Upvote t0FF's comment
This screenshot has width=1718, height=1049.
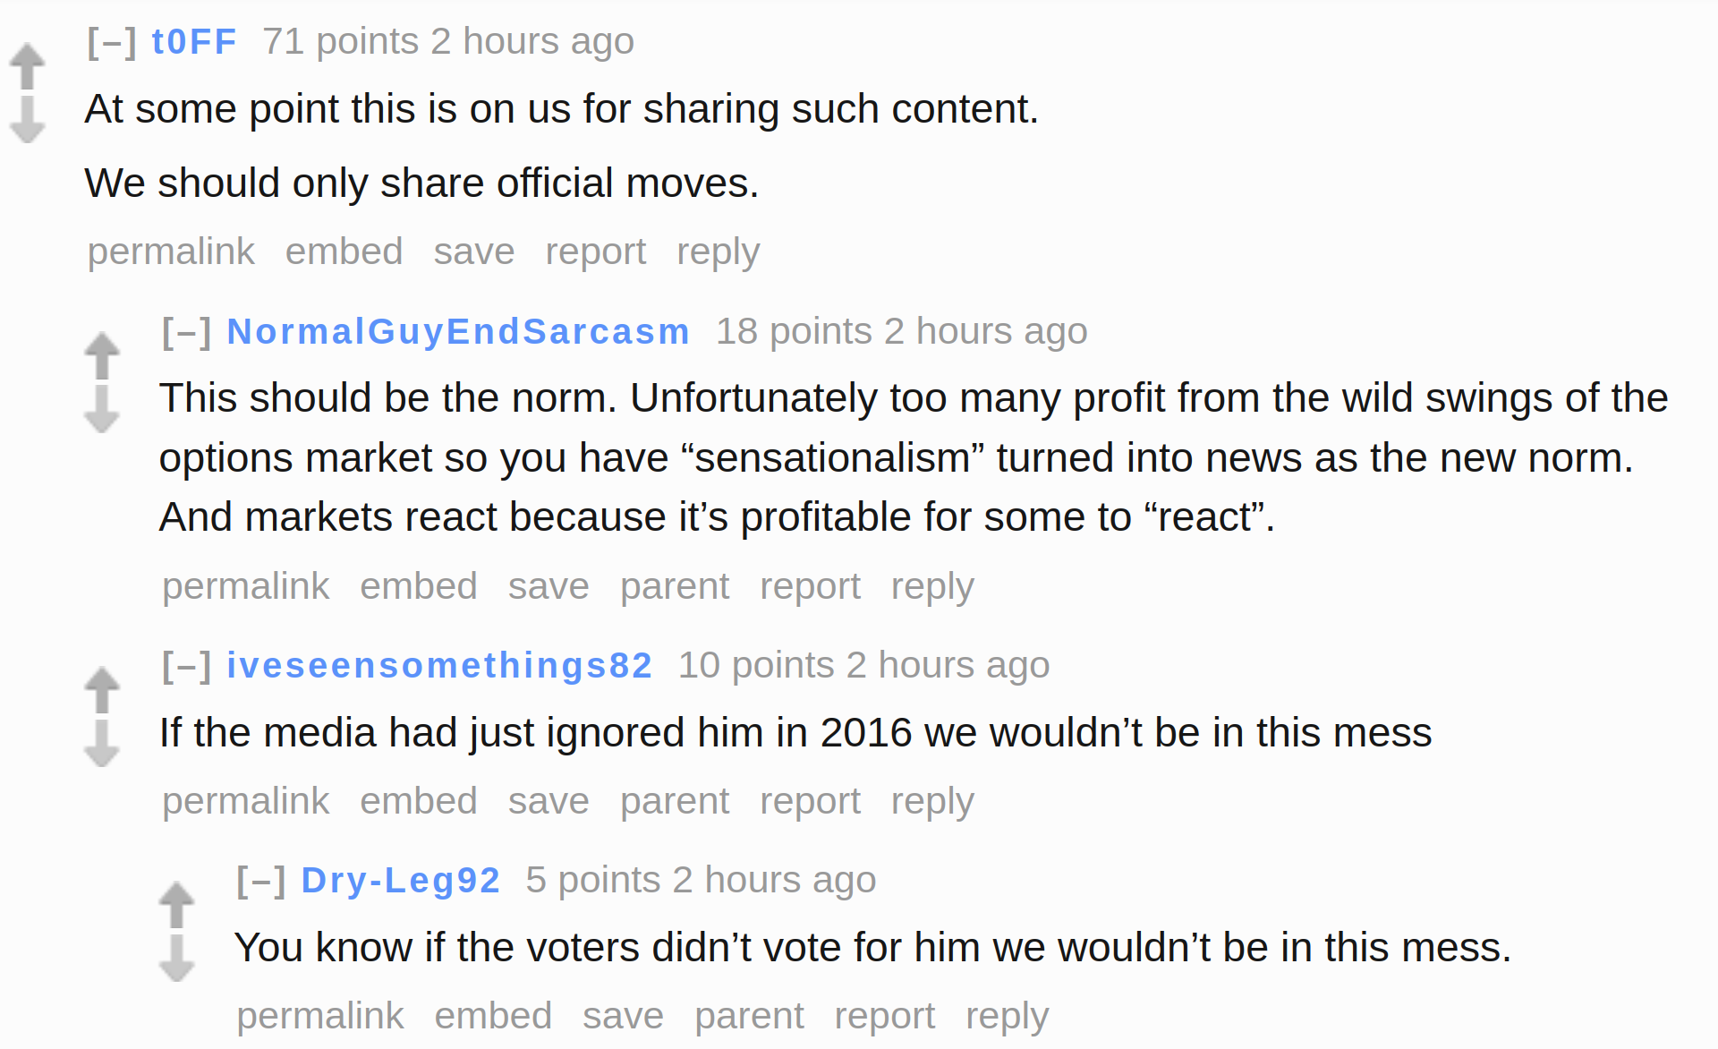click(27, 66)
